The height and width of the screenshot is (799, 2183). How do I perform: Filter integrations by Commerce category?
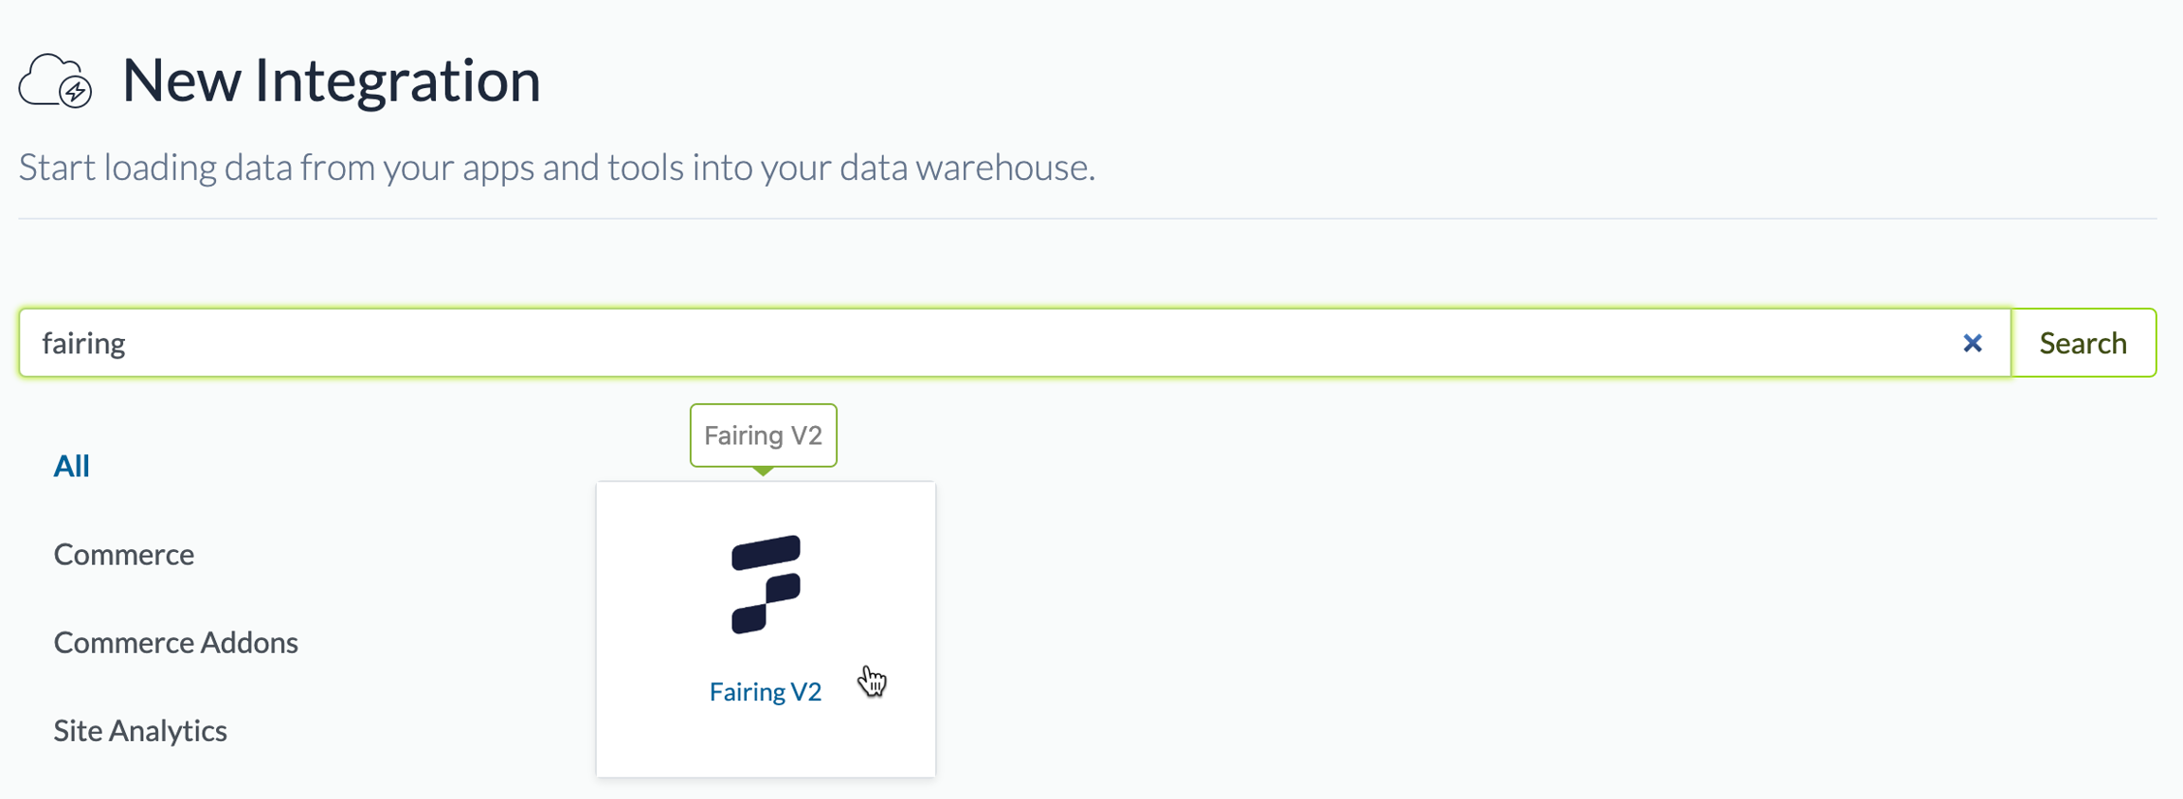[123, 554]
